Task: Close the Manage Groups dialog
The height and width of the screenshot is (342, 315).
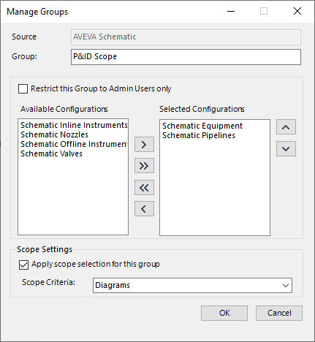Action: tap(297, 11)
